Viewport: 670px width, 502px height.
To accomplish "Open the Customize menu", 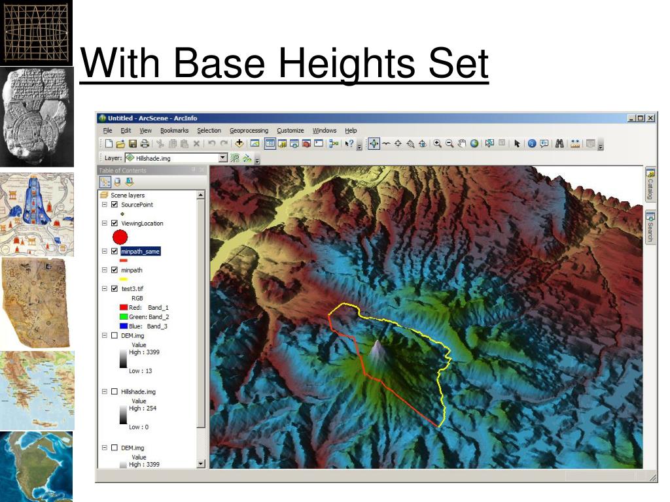I will (x=290, y=130).
